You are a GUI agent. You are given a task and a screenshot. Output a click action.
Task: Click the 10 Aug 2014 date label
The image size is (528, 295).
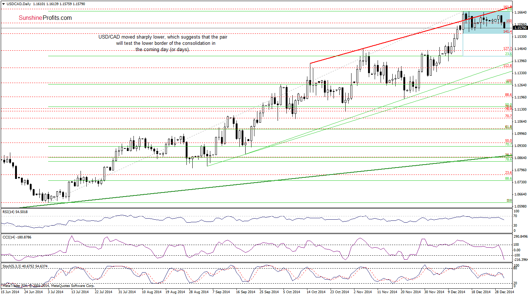[152, 292]
